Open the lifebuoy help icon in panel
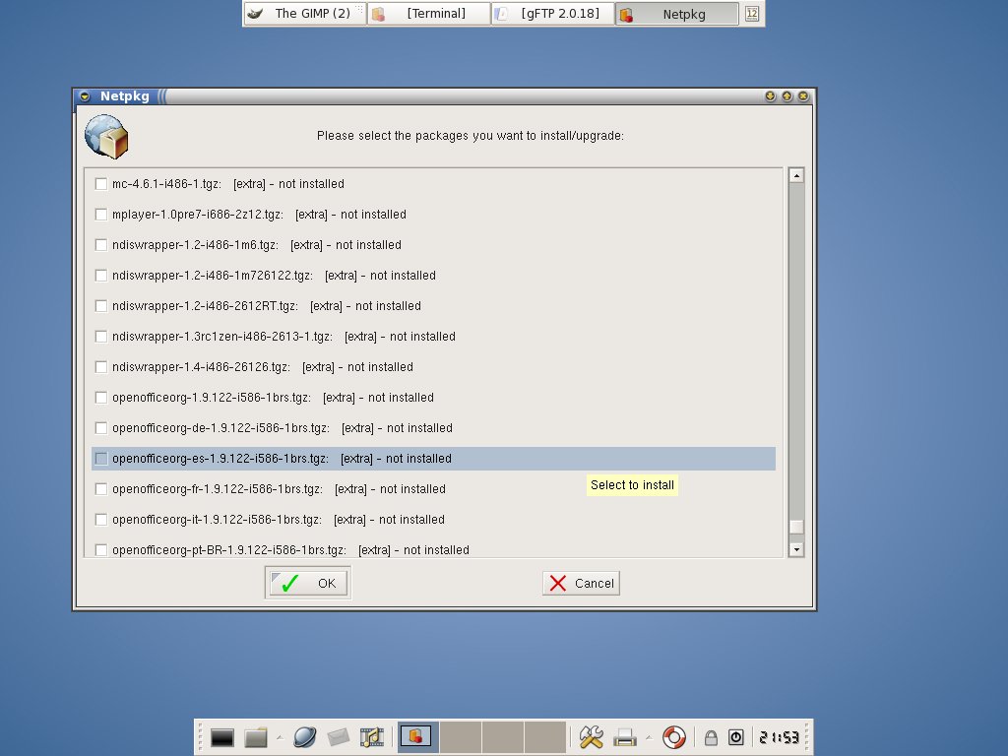 pos(673,737)
